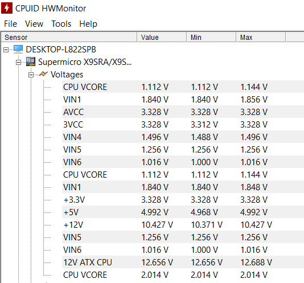Viewport: 304px width, 283px height.
Task: Select the 12V ATX CPU row
Action: pyautogui.click(x=183, y=263)
